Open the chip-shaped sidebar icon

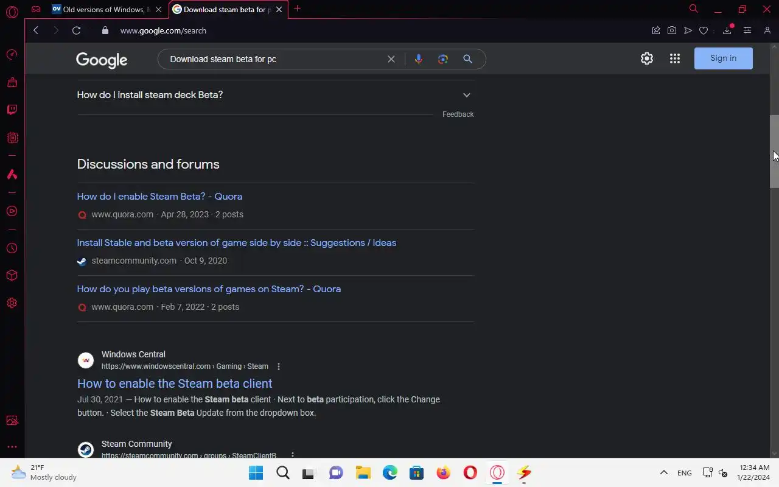(x=12, y=138)
